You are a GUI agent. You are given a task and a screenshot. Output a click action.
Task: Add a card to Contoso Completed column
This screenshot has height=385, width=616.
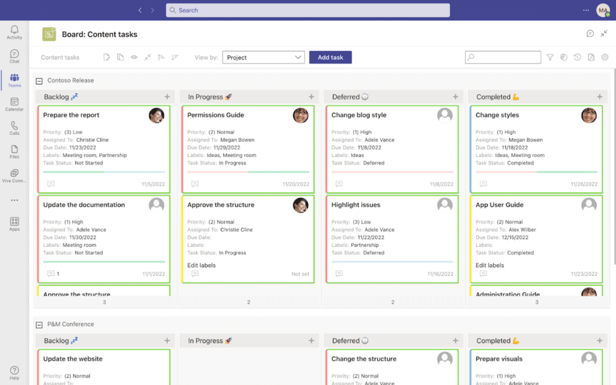(600, 97)
